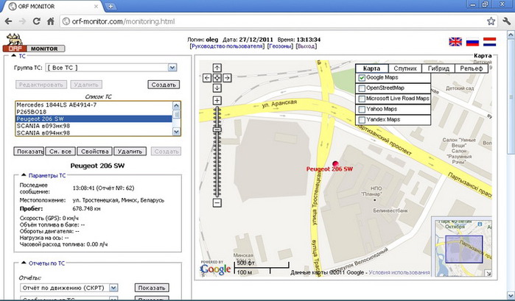
Task: Select SCANIA в093нк98 in list
Action: click(94, 126)
